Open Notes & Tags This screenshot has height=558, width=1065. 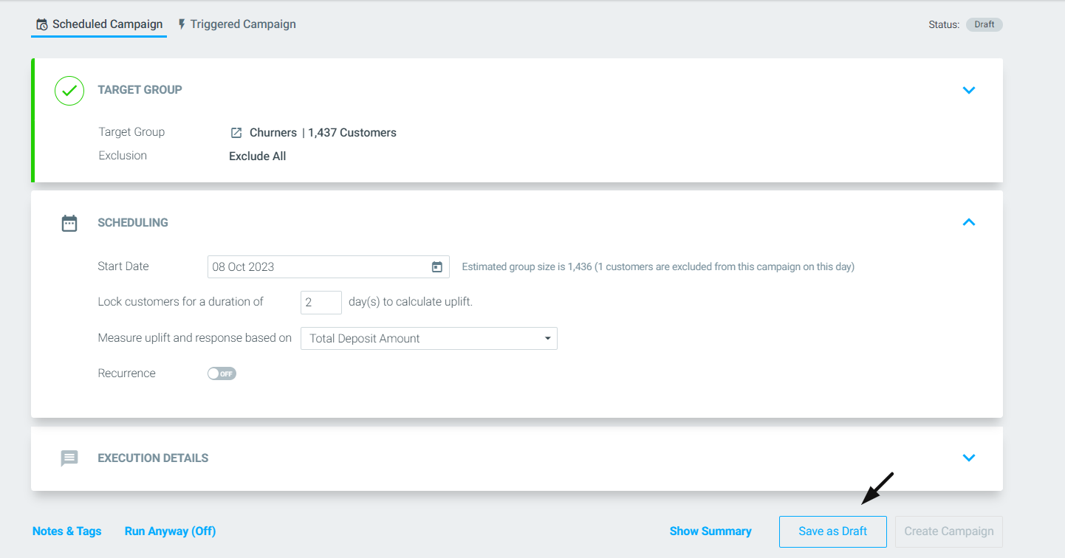point(67,531)
